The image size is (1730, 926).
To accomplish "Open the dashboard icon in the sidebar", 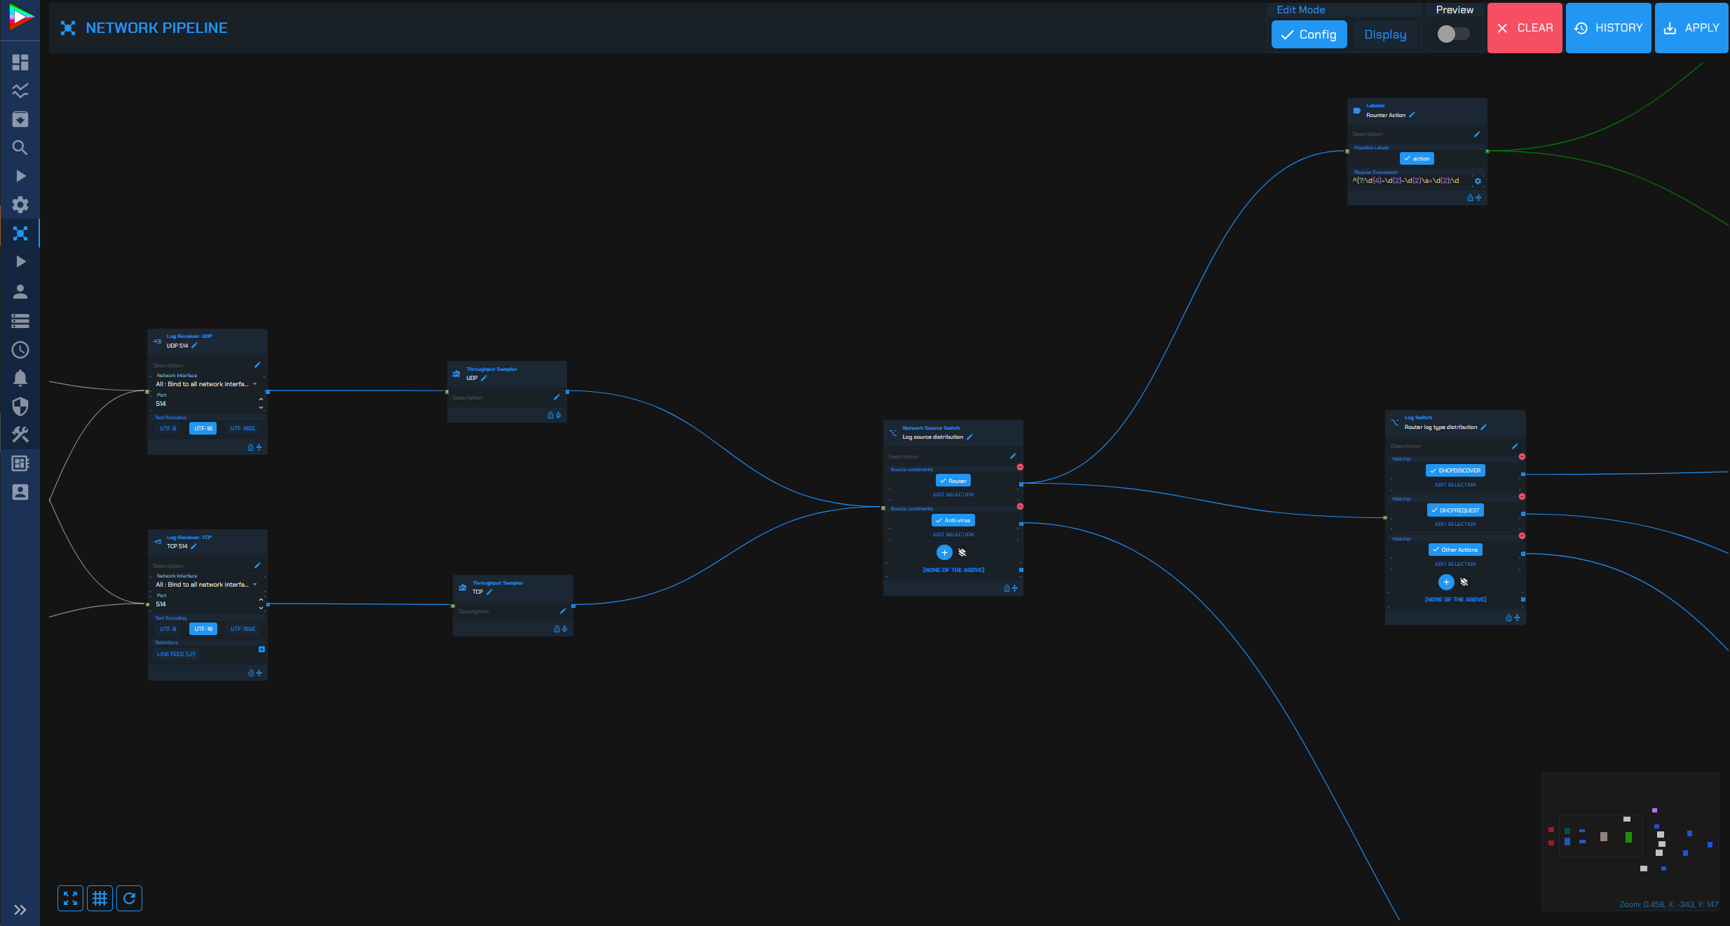I will tap(20, 62).
